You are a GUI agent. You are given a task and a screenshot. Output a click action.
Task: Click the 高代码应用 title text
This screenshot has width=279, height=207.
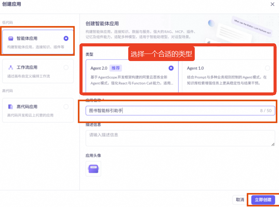coord(27,107)
